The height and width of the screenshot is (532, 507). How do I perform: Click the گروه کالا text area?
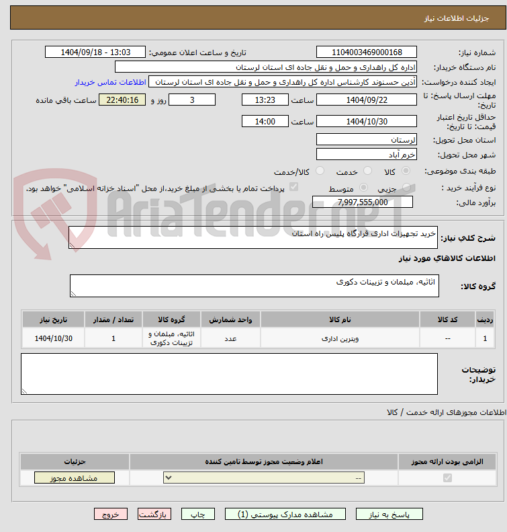(255, 286)
